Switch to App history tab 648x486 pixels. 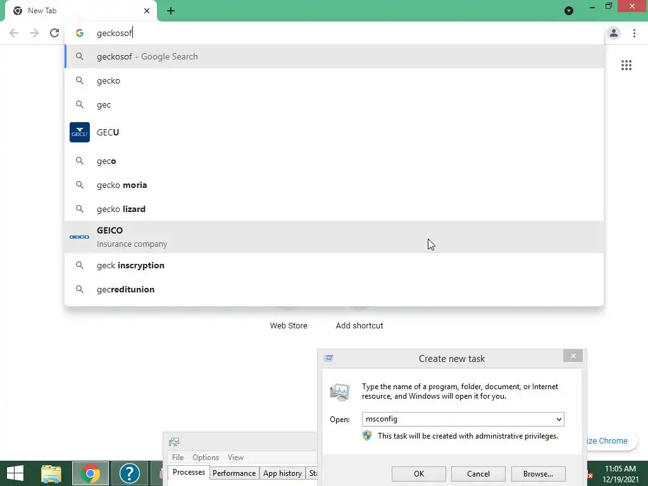tap(282, 473)
